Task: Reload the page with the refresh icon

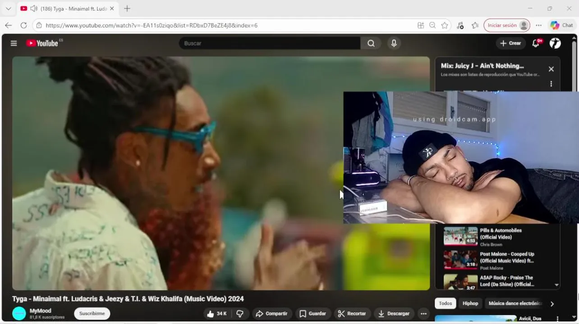Action: 23,25
